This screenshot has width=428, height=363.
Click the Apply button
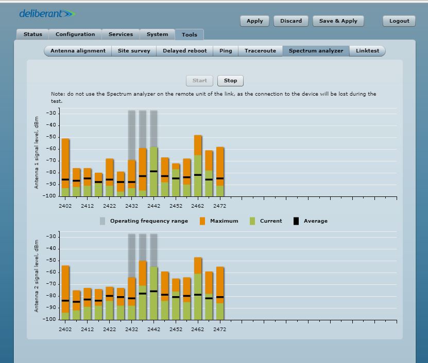tap(254, 21)
